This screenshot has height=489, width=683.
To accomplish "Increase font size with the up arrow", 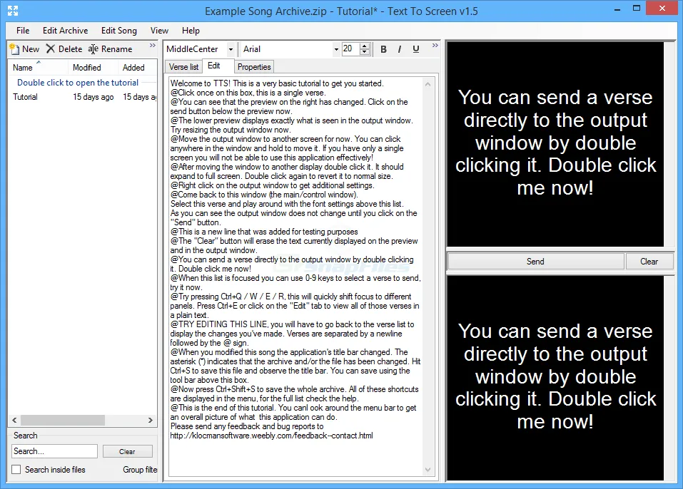I will pos(365,46).
